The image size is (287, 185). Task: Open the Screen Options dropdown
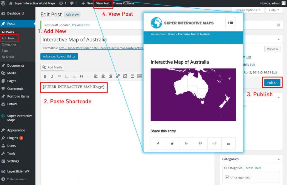click(247, 10)
